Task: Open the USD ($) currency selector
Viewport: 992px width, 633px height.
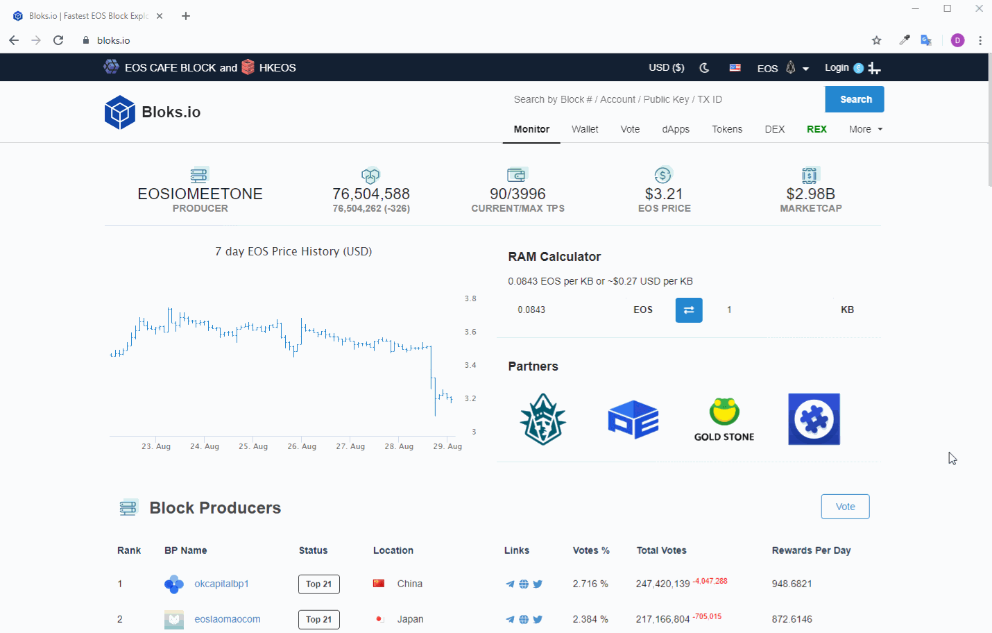Action: pos(666,67)
